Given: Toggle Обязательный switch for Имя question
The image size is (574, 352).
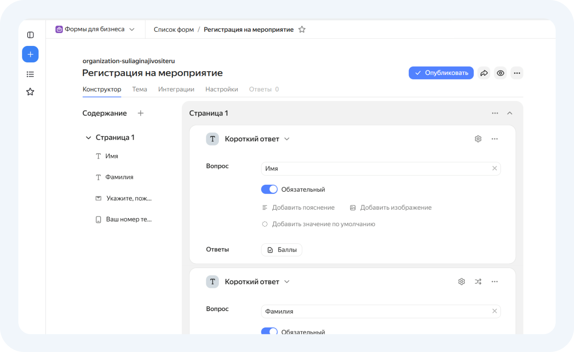Looking at the screenshot, I should pos(269,189).
